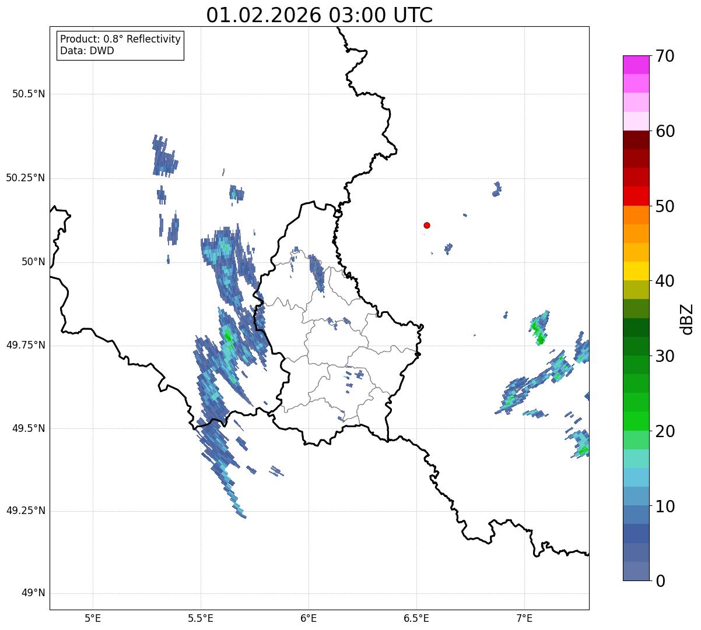Viewport: 701px width, 630px height.
Task: Click the yellow colorbar segment above 40
Action: pyautogui.click(x=636, y=272)
